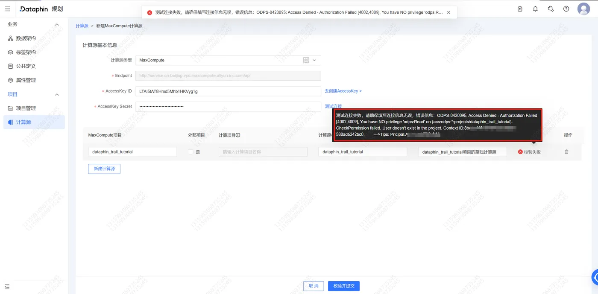Click the 校验并提交 button

pyautogui.click(x=344, y=286)
